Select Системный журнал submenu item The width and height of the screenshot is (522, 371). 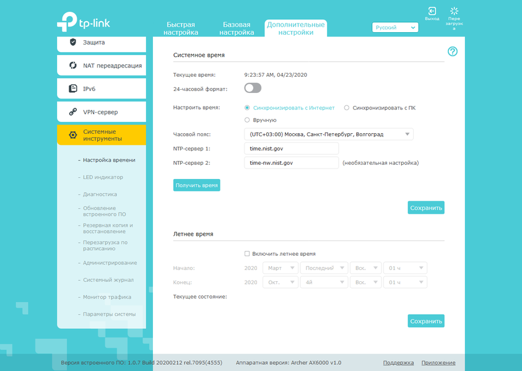108,280
